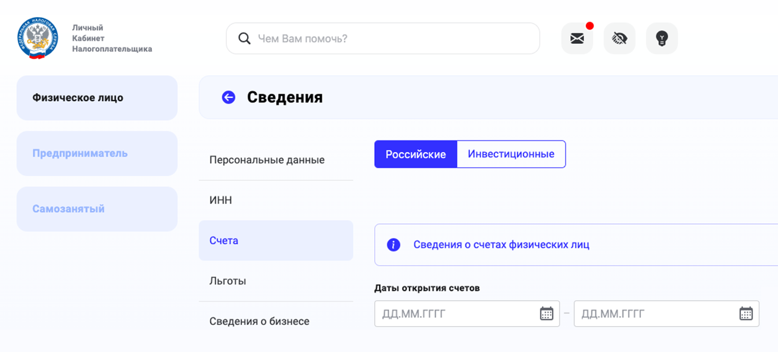Switch to «Предприниматель» profile
This screenshot has width=778, height=352.
click(97, 153)
